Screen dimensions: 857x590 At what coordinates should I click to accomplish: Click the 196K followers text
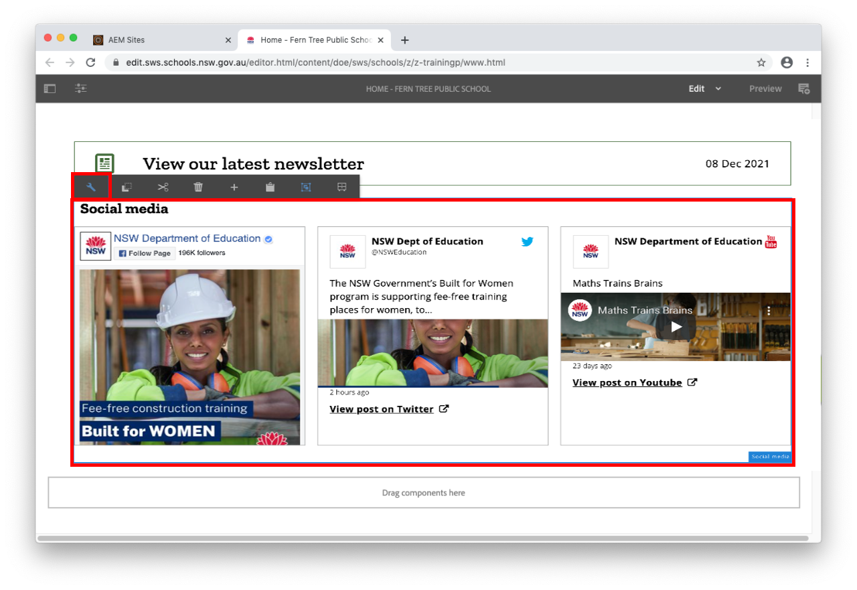point(202,253)
